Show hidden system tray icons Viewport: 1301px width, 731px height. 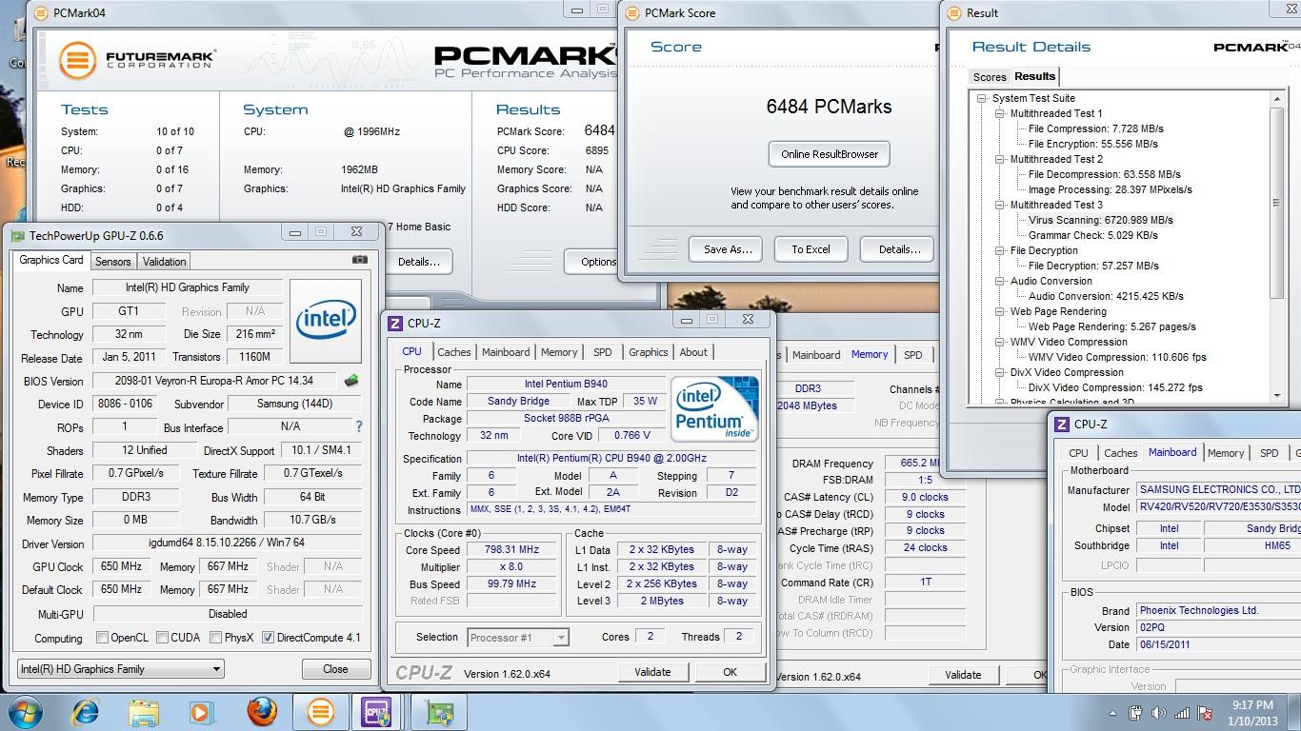pos(1113,712)
